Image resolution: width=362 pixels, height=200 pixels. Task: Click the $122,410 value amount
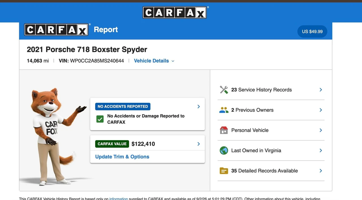click(143, 144)
